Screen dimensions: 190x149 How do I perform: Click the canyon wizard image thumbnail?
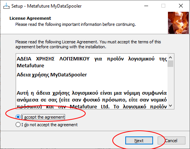click(x=178, y=23)
